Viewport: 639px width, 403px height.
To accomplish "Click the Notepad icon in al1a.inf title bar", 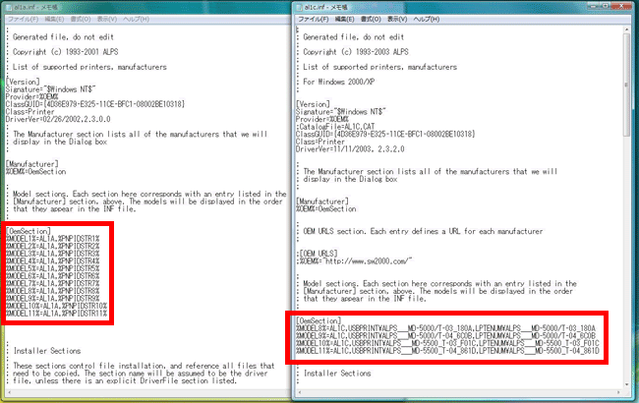I will click(x=9, y=7).
